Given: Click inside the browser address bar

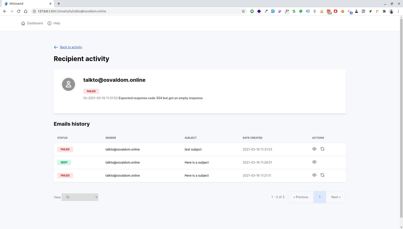Looking at the screenshot, I should [x=126, y=11].
